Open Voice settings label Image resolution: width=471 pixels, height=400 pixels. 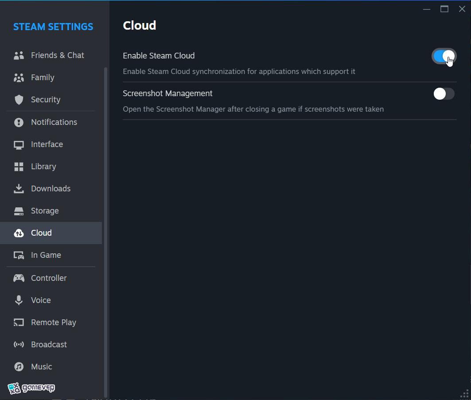pyautogui.click(x=41, y=300)
